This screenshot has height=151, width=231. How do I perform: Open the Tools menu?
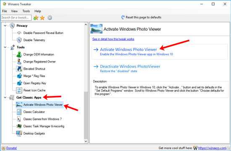pyautogui.click(x=26, y=11)
